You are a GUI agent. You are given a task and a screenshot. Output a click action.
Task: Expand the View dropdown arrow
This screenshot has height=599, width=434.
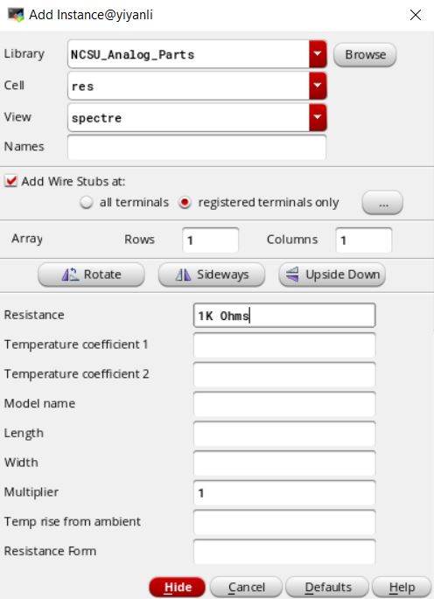coord(318,118)
